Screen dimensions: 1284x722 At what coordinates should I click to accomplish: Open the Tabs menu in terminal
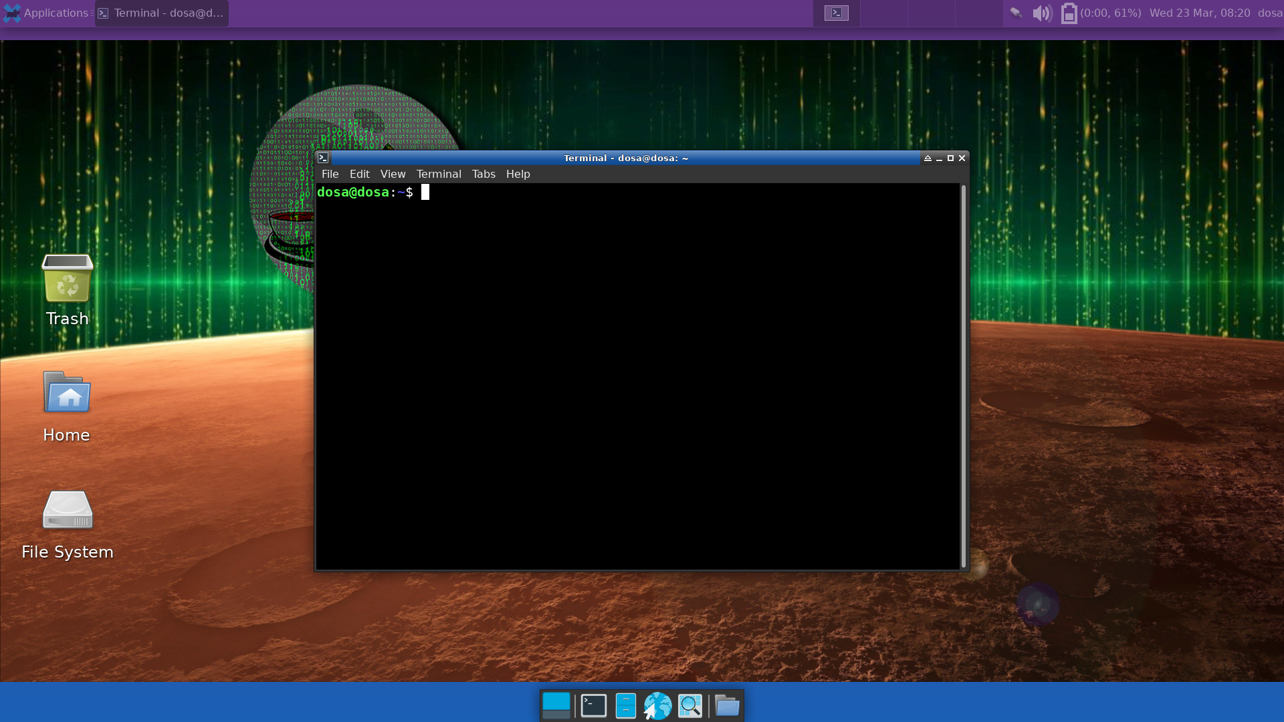(484, 174)
